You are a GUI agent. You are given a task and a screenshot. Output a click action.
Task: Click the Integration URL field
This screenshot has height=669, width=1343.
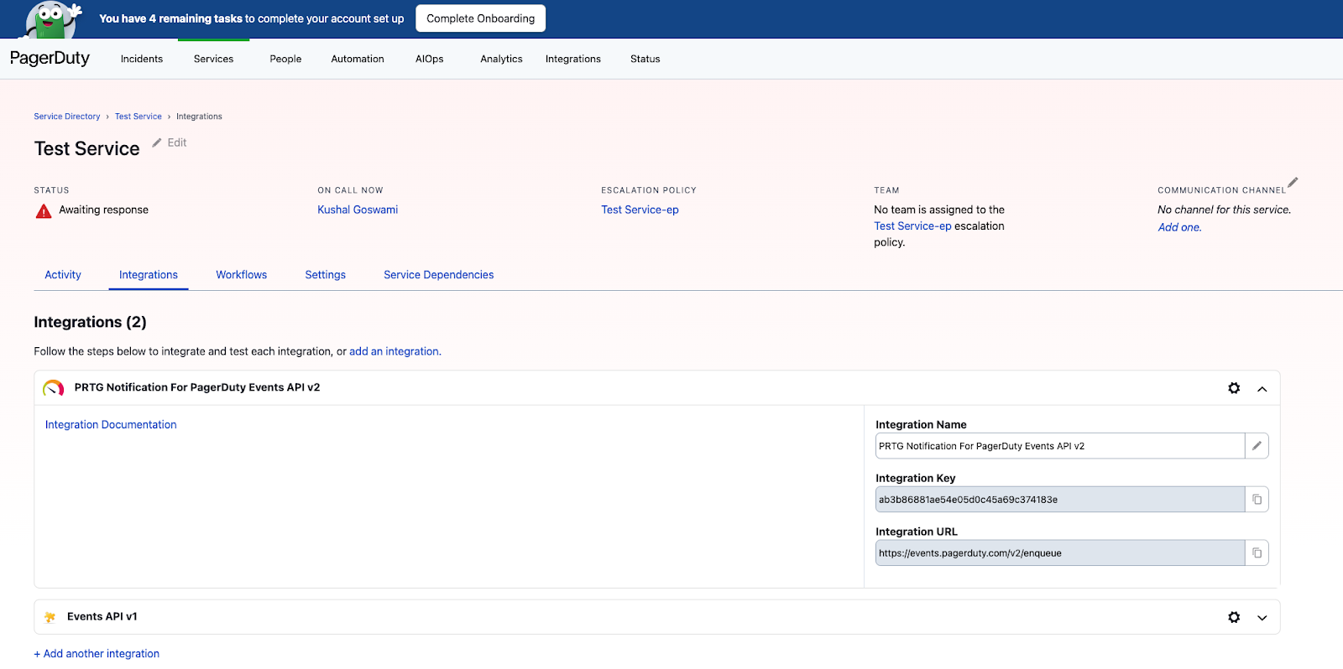[1060, 553]
